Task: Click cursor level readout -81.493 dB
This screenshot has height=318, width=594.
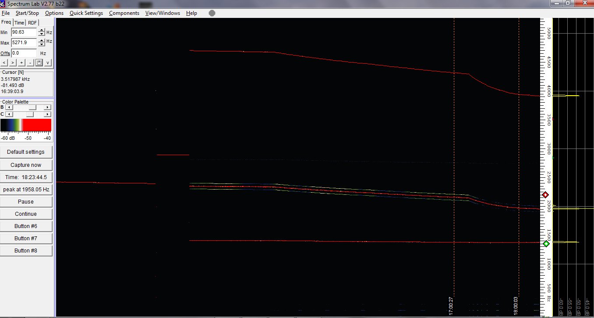Action: coord(12,85)
